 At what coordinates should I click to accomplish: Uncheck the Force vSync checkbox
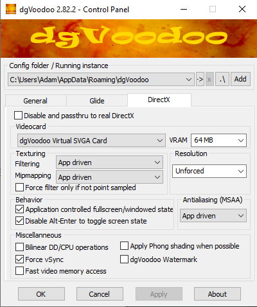tap(19, 259)
